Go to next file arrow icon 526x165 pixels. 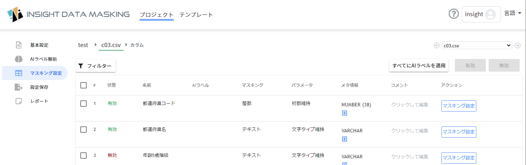click(518, 45)
